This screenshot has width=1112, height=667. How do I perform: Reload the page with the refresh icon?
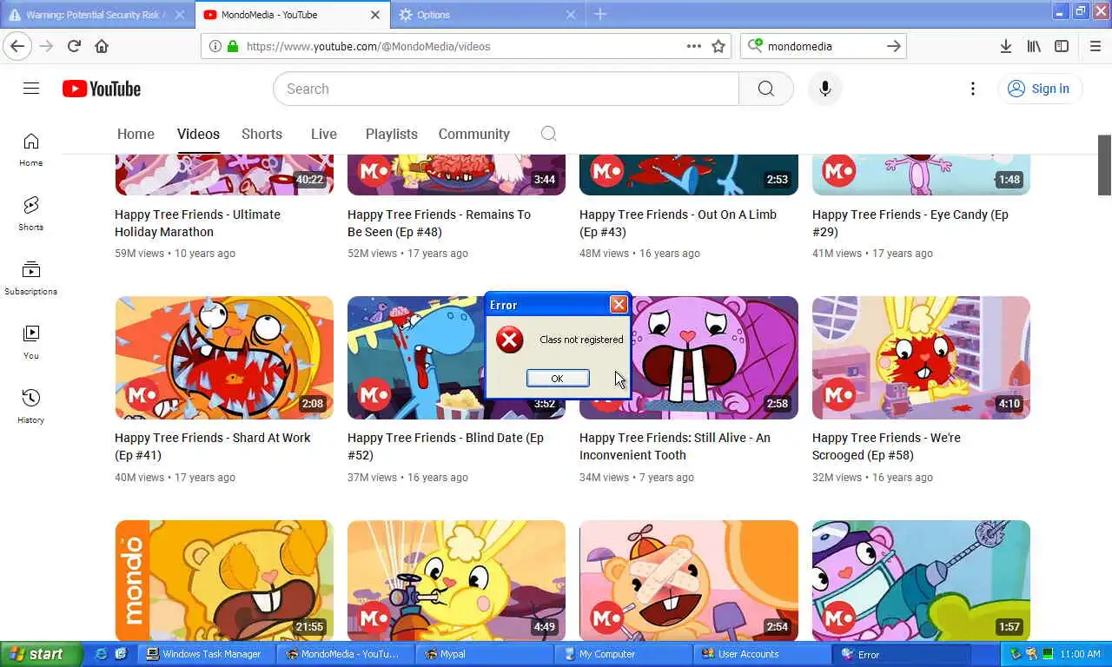74,46
